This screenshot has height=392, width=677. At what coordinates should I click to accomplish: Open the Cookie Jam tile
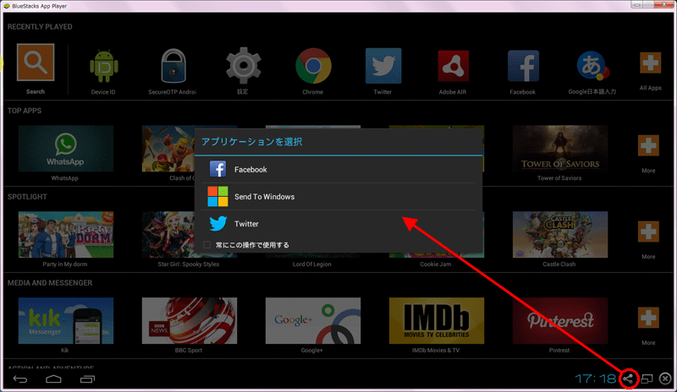point(437,255)
